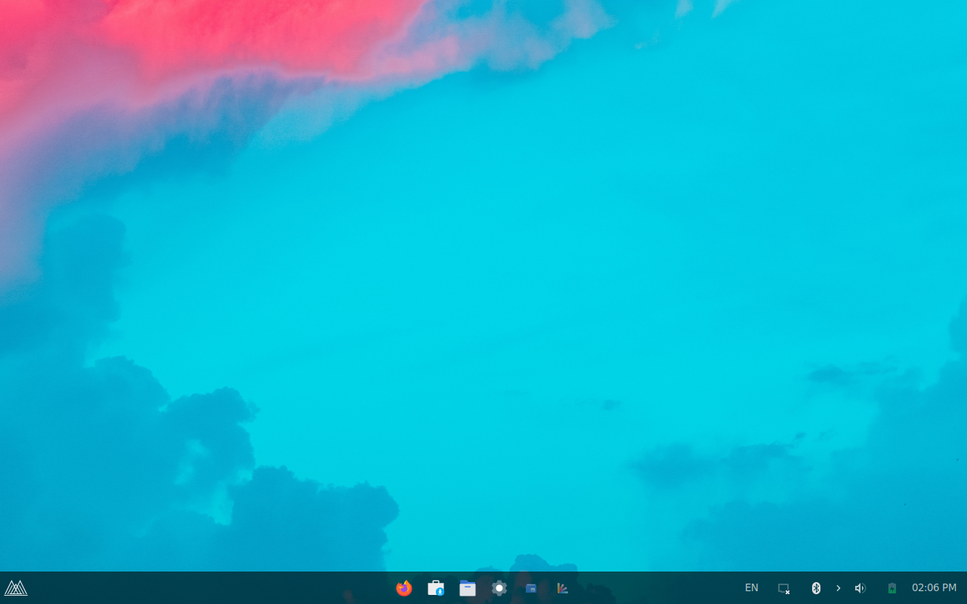Open the software store briefcase icon
The height and width of the screenshot is (604, 967).
pos(436,588)
